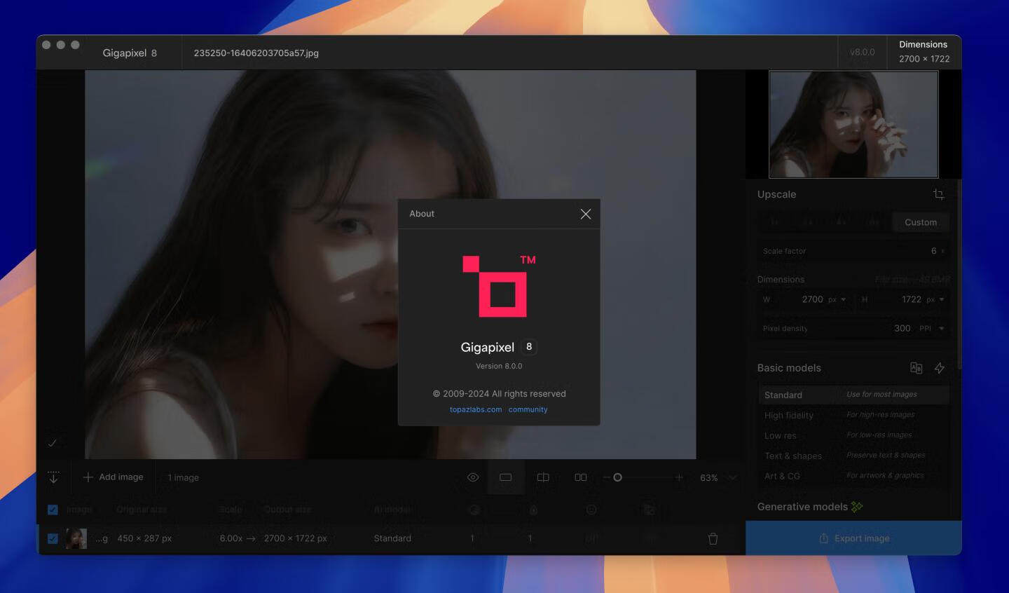Select the Low res model
1009x593 pixels.
[x=853, y=435]
